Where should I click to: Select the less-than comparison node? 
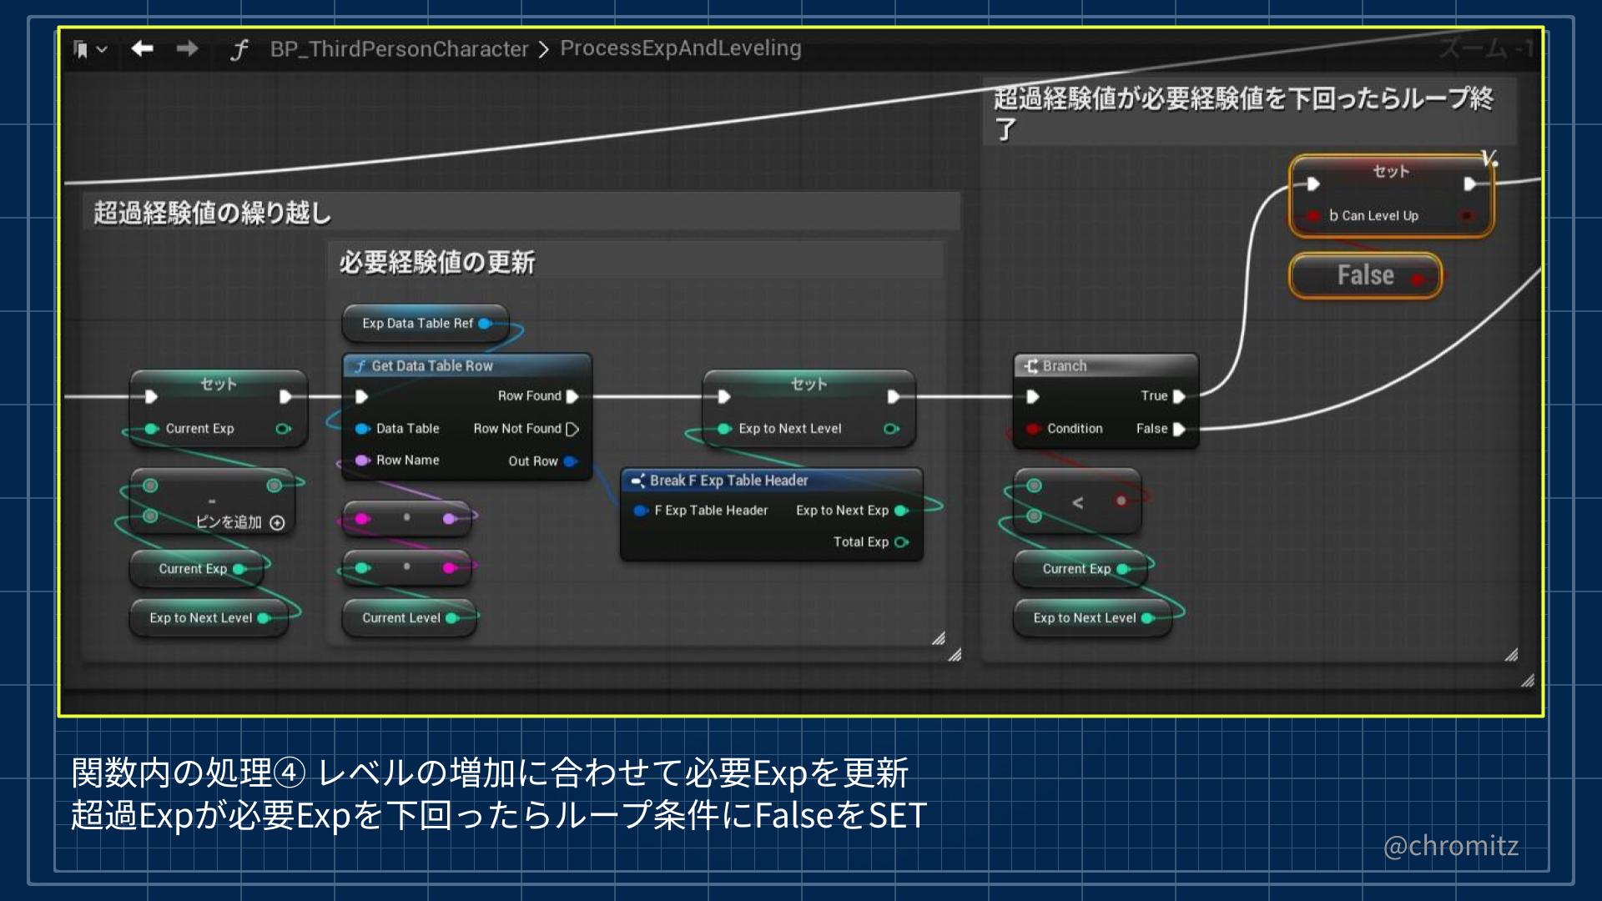[1077, 501]
